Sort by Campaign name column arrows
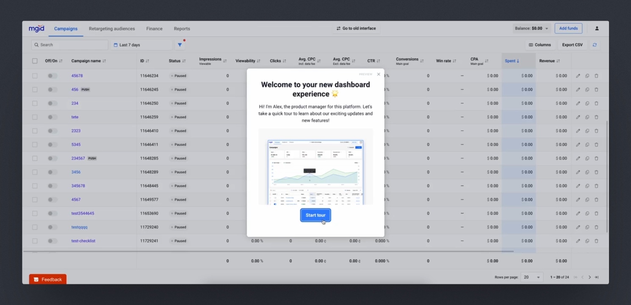 click(x=104, y=61)
